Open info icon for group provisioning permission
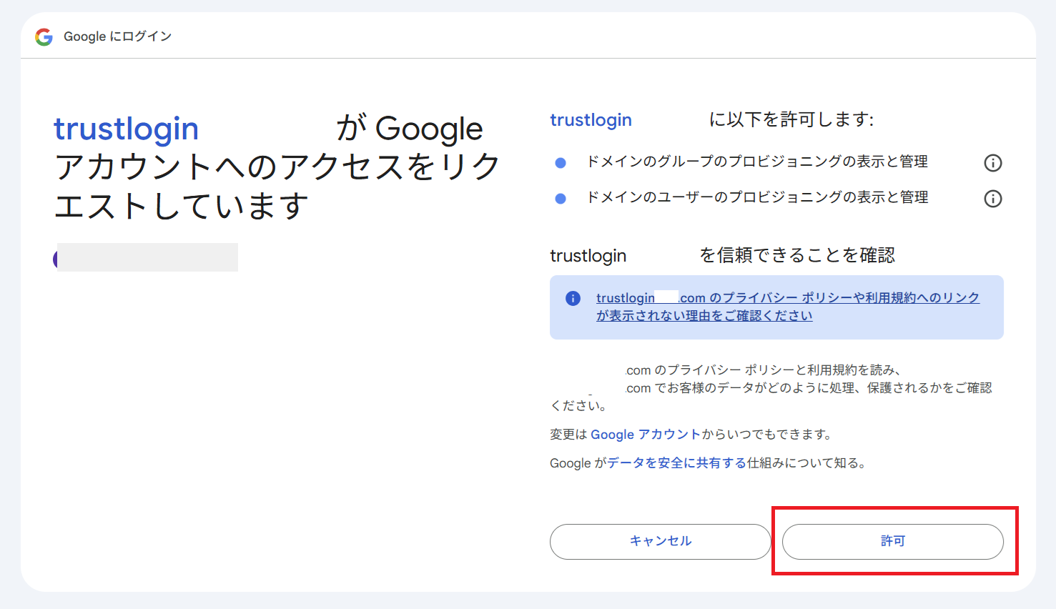The height and width of the screenshot is (609, 1056). pyautogui.click(x=992, y=163)
